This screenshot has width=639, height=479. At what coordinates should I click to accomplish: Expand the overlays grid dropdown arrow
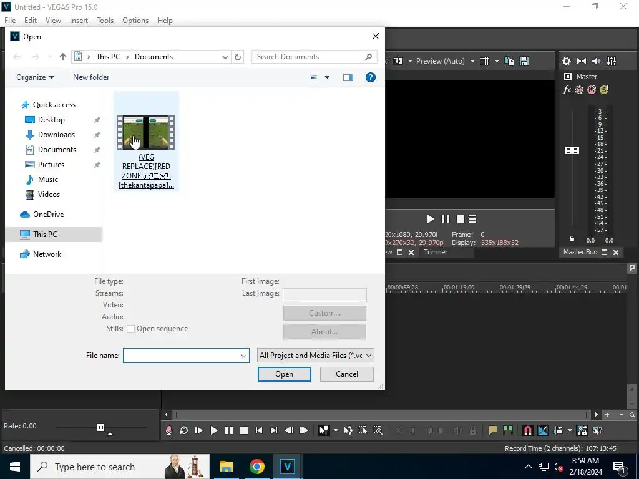click(497, 61)
